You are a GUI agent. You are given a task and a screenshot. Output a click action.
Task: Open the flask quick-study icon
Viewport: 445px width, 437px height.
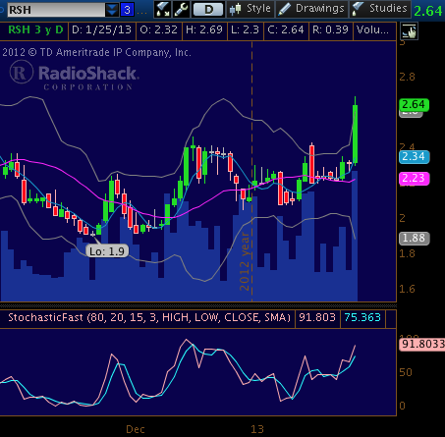pos(162,9)
